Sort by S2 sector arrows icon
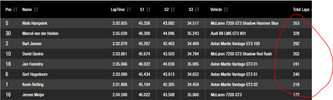The image size is (333, 100). click(172, 9)
